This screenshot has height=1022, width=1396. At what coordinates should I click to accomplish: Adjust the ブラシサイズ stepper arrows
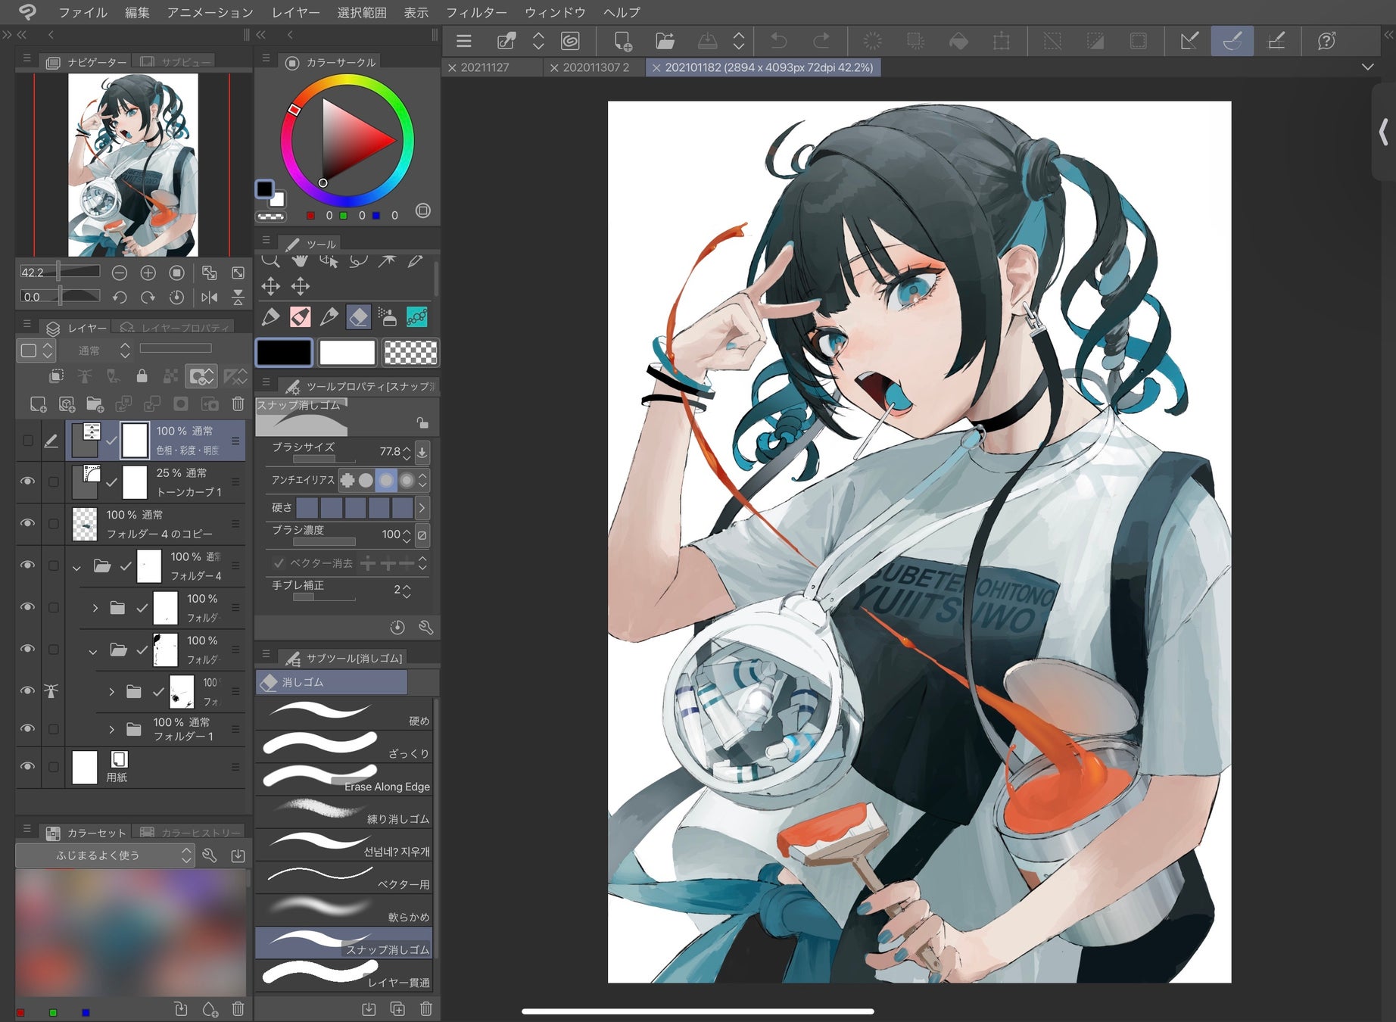pyautogui.click(x=407, y=453)
